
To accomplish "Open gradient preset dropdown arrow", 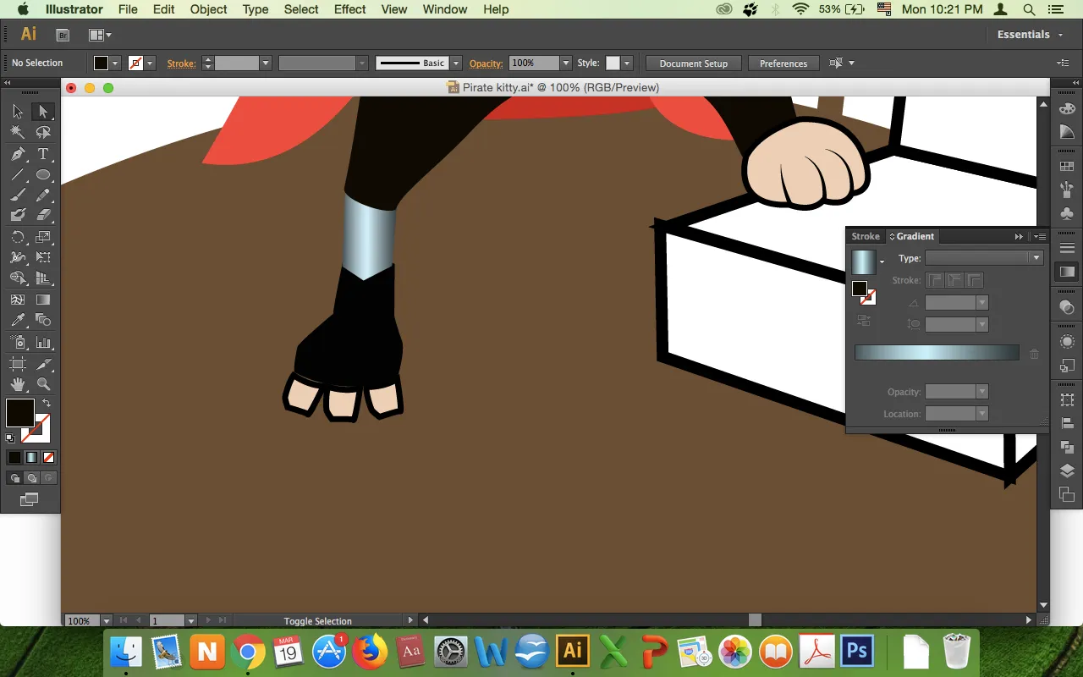I will 882,261.
